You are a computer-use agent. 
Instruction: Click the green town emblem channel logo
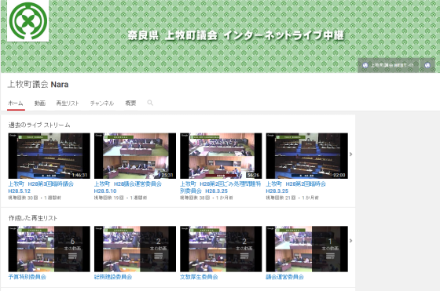coord(27,20)
